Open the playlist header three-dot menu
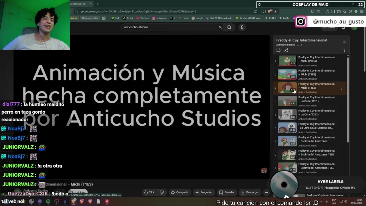 (344, 50)
